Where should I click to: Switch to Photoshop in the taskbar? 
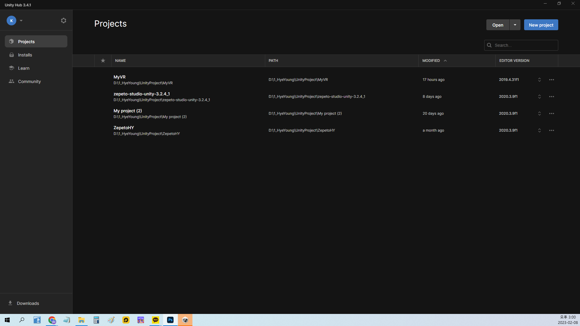170,320
